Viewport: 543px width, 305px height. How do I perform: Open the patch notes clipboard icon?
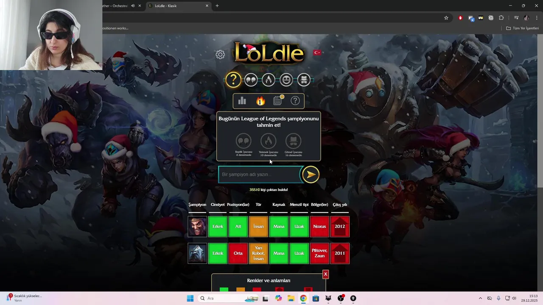(278, 100)
